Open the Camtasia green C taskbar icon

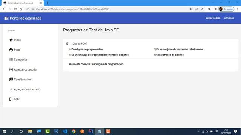click(x=47, y=132)
